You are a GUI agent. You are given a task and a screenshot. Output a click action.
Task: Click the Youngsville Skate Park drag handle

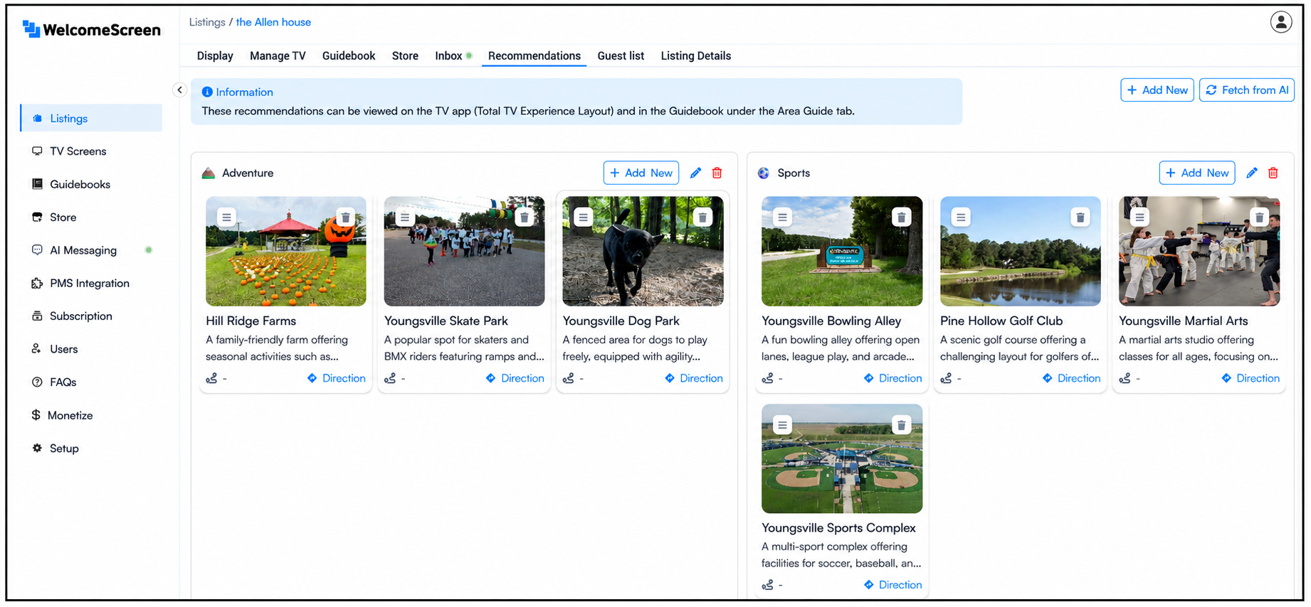[x=404, y=217]
